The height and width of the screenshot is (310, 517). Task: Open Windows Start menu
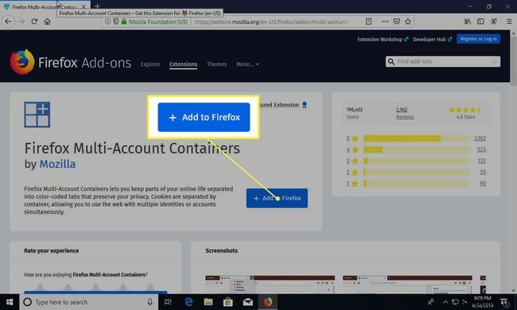click(x=10, y=302)
